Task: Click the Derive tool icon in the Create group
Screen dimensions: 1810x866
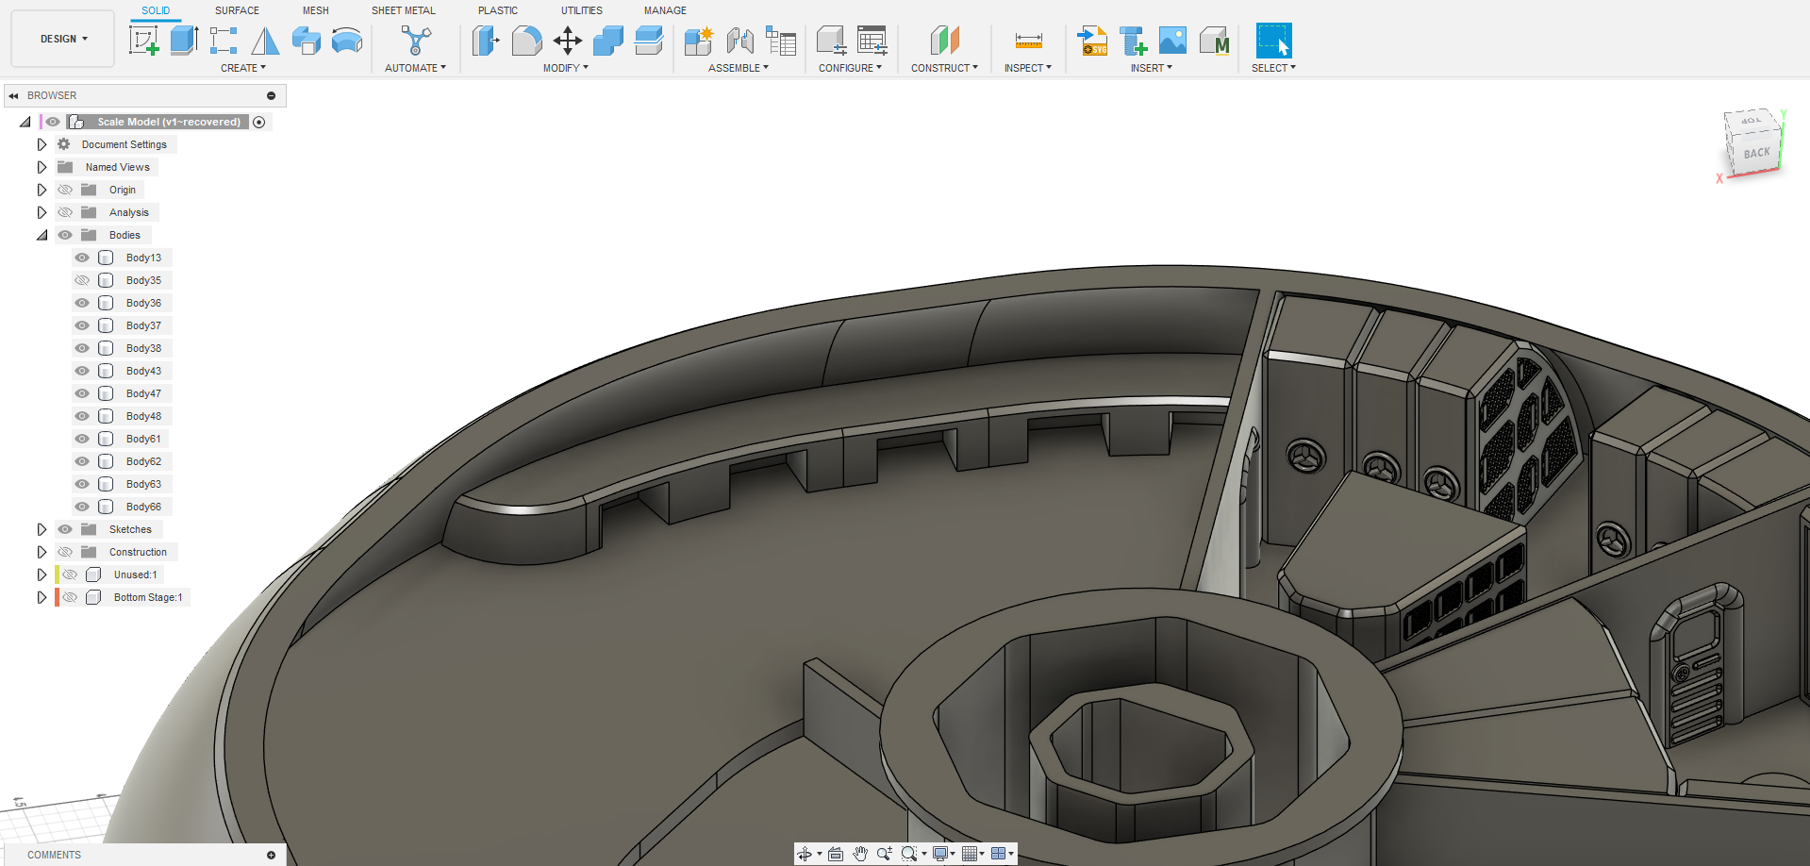Action: (307, 41)
